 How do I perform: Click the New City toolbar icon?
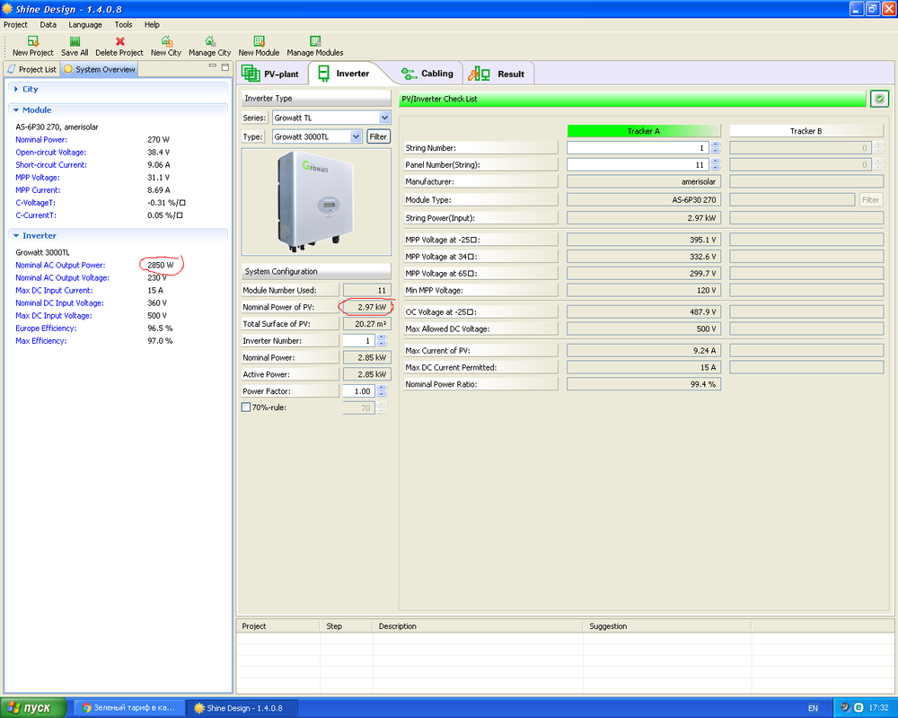click(165, 41)
